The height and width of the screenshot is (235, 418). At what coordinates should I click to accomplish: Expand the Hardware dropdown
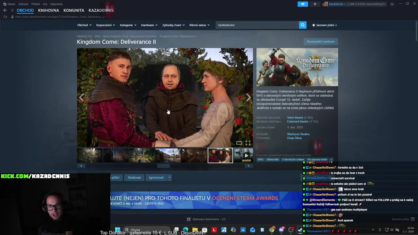pyautogui.click(x=149, y=25)
